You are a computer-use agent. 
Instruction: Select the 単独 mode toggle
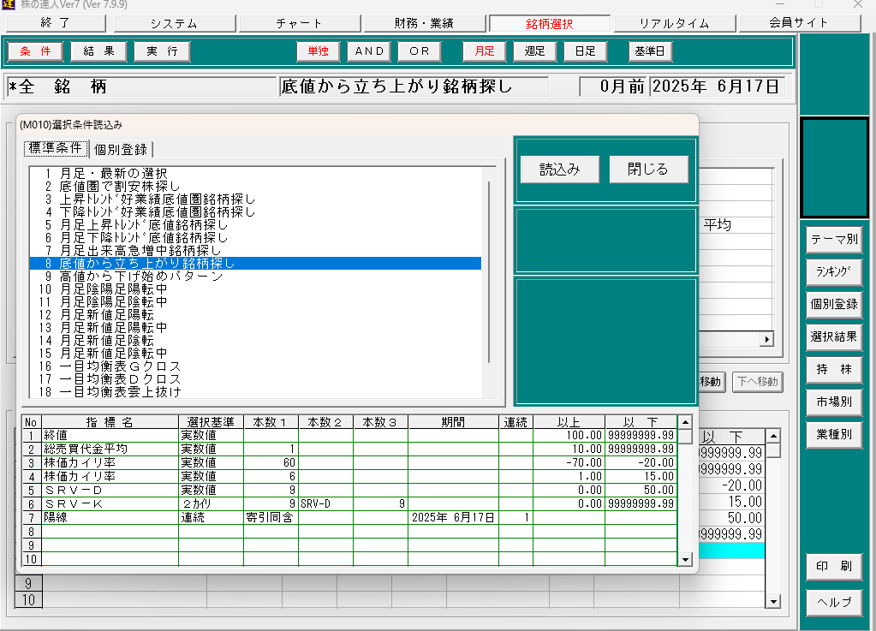tap(319, 51)
